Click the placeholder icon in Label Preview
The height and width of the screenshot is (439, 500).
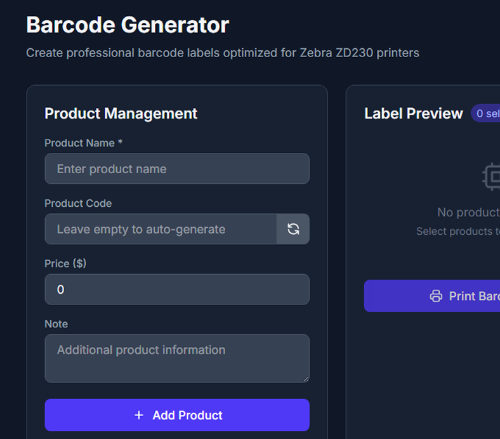492,177
